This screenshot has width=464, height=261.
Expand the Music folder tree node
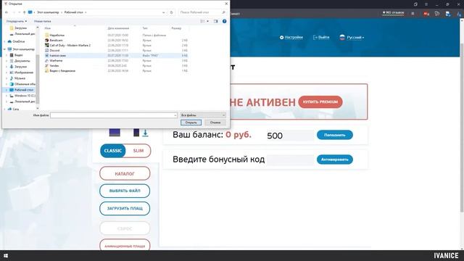(x=7, y=78)
